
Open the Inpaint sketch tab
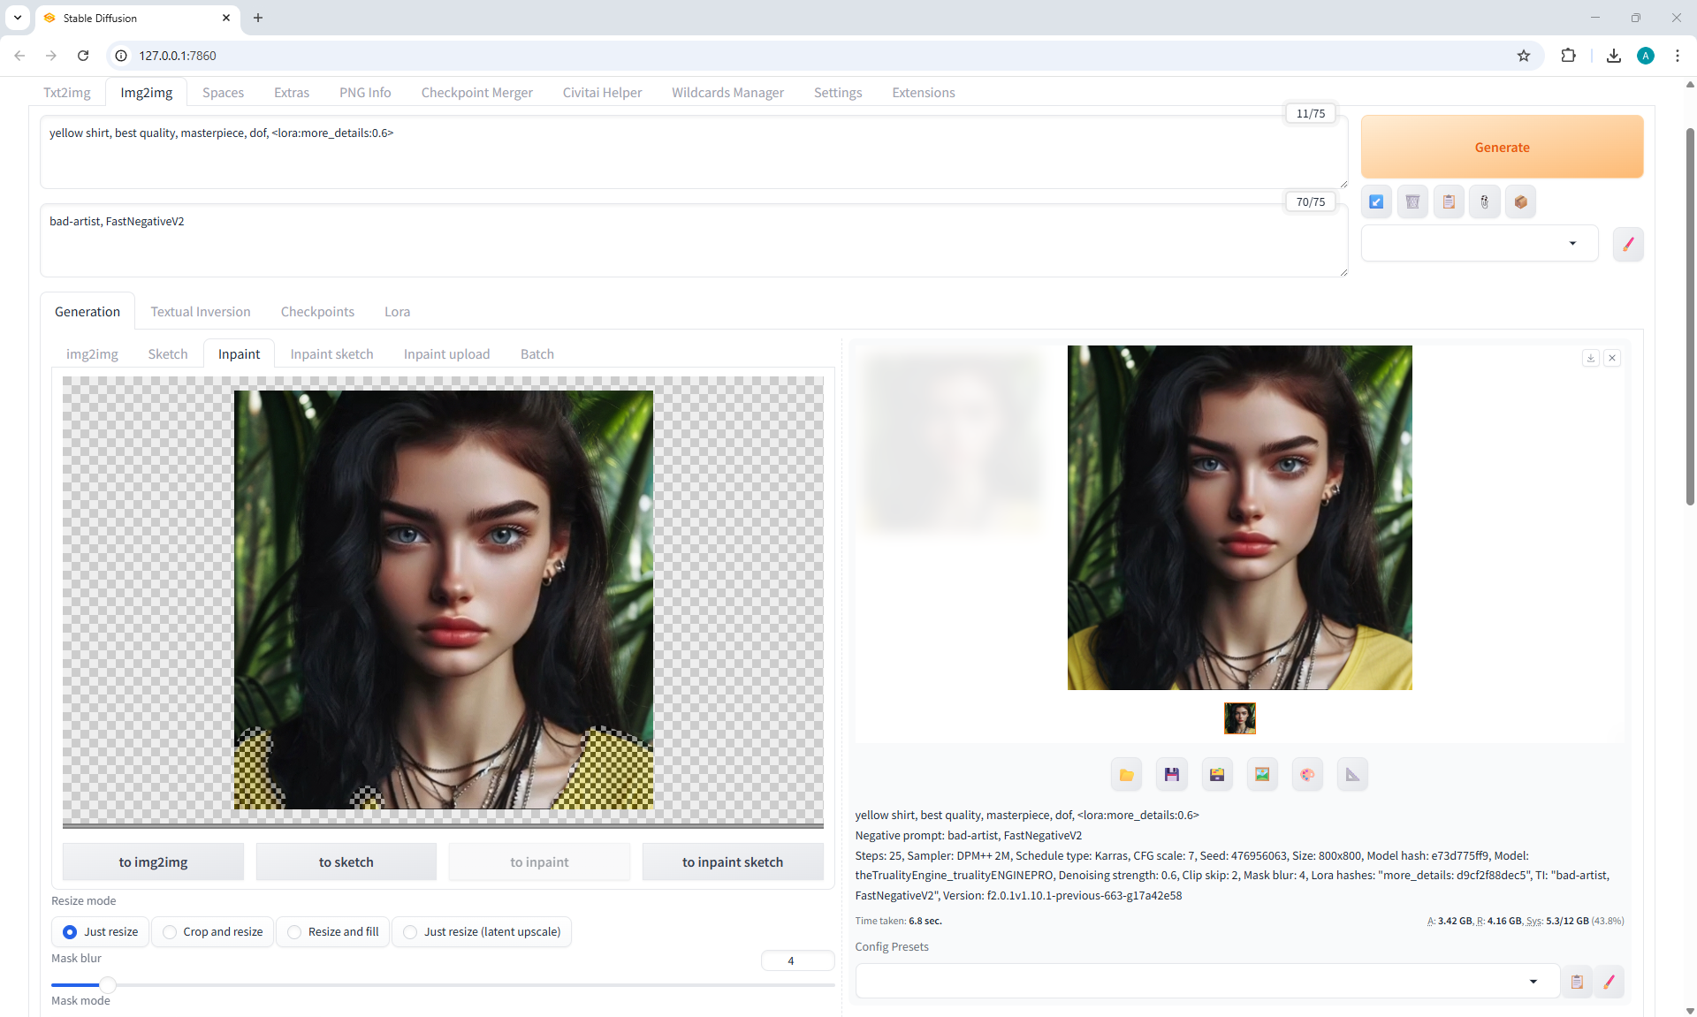(x=331, y=354)
